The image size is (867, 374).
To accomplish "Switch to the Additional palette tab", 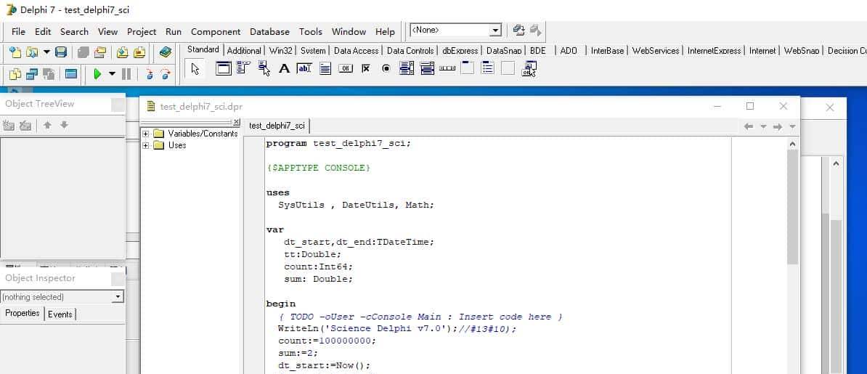I will pos(244,50).
